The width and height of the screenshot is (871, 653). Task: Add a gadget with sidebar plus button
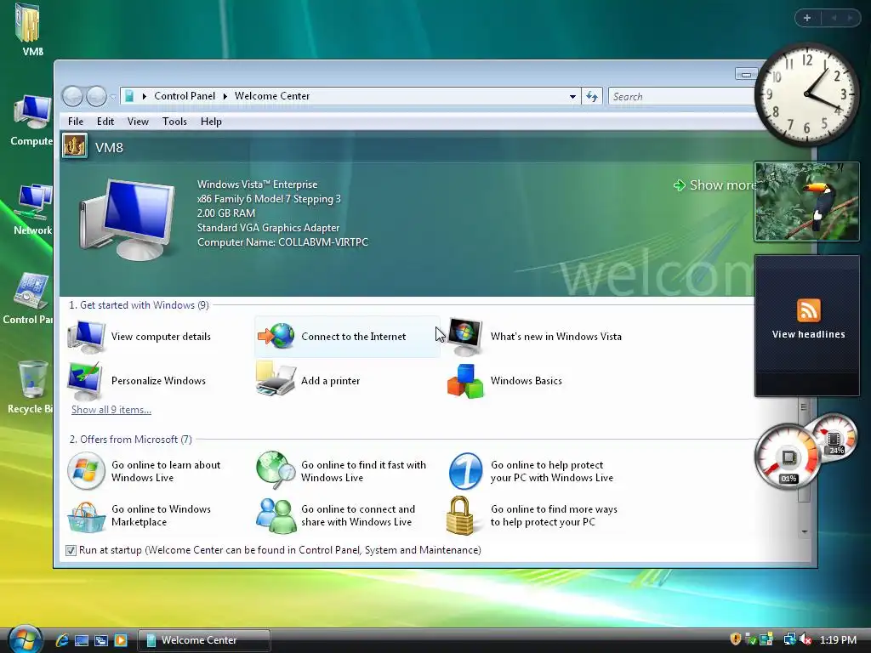point(807,18)
